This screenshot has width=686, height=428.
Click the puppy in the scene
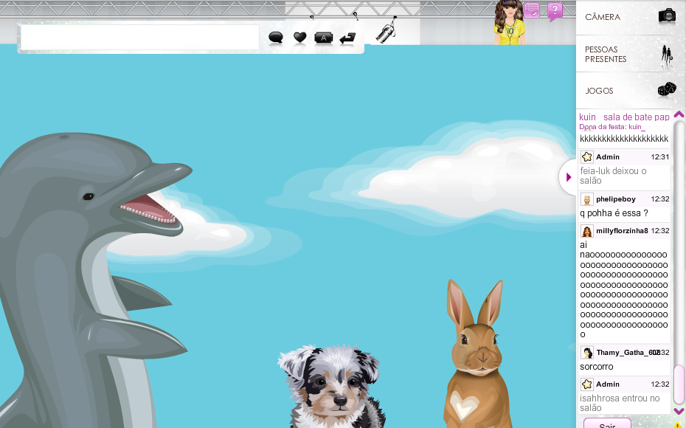(x=331, y=387)
